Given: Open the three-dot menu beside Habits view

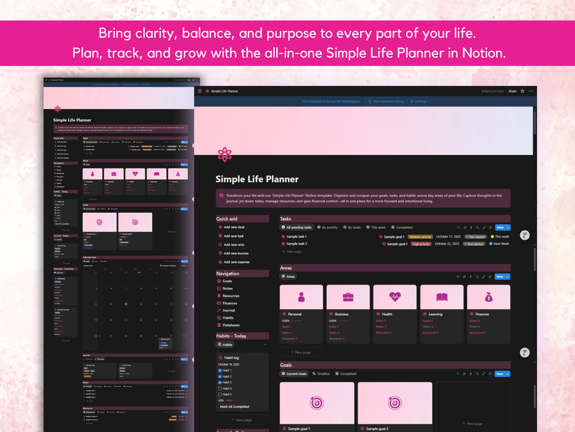Looking at the screenshot, I should [x=265, y=344].
